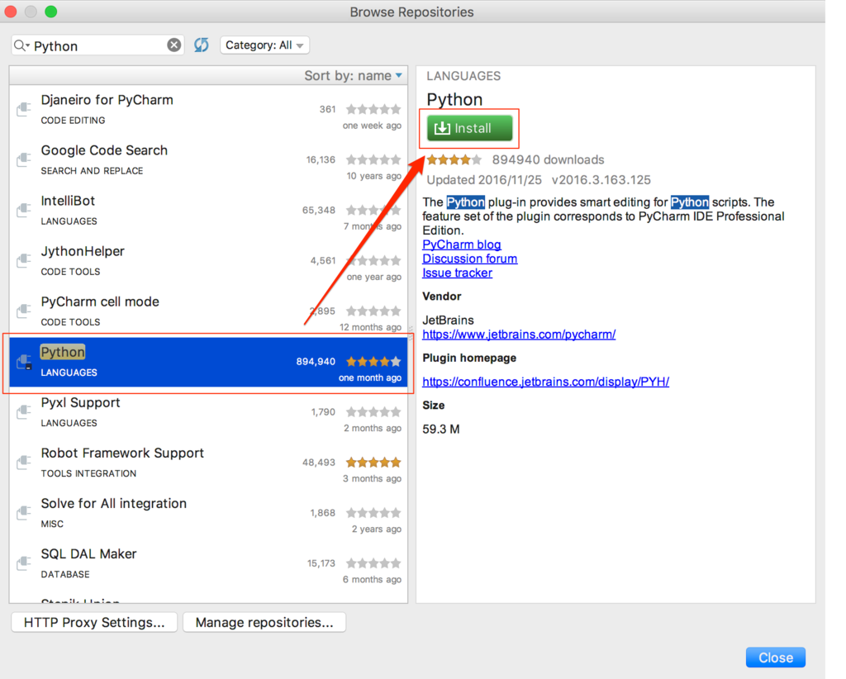Open the Issue tracker link
Image resolution: width=846 pixels, height=679 pixels.
(457, 273)
